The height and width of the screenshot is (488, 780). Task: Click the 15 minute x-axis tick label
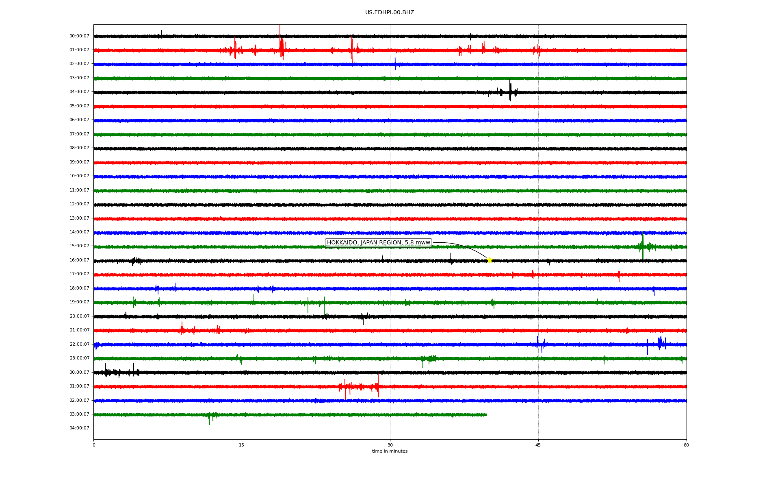coord(242,445)
